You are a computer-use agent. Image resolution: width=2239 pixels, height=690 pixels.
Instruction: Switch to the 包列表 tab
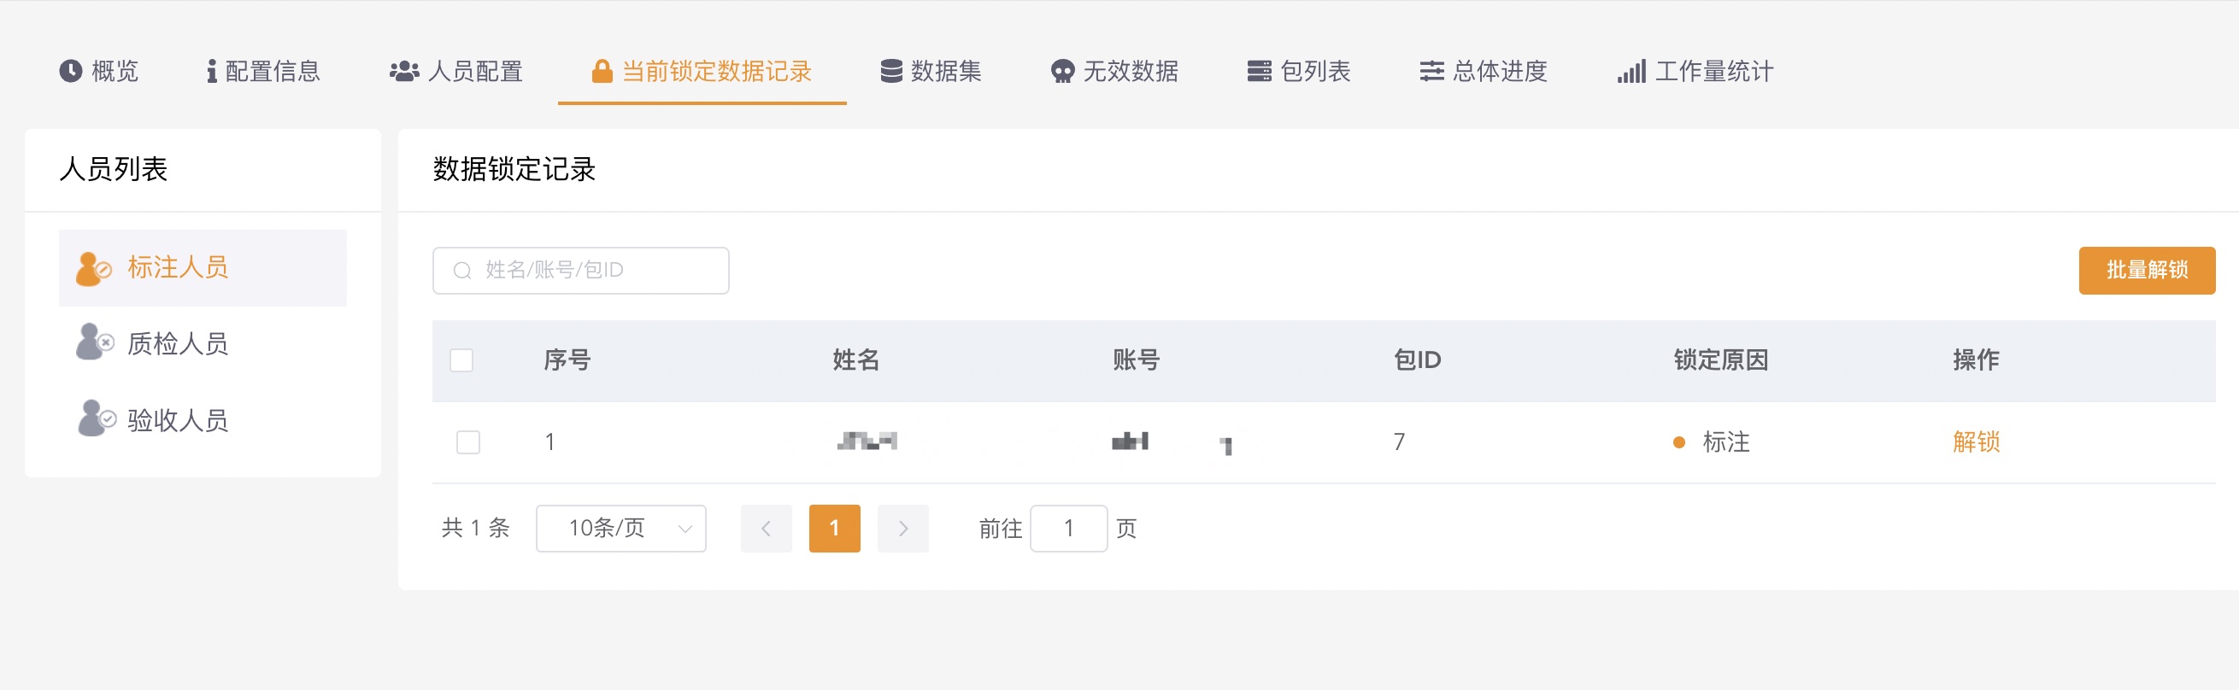coord(1299,71)
